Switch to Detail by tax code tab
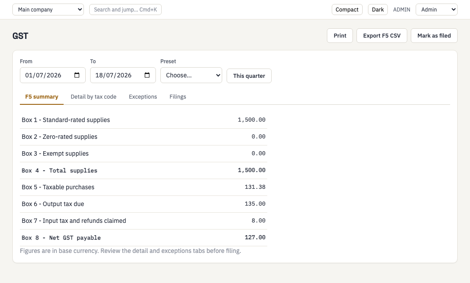The height and width of the screenshot is (283, 470). click(94, 97)
